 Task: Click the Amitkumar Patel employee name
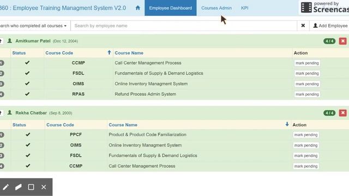(x=33, y=41)
